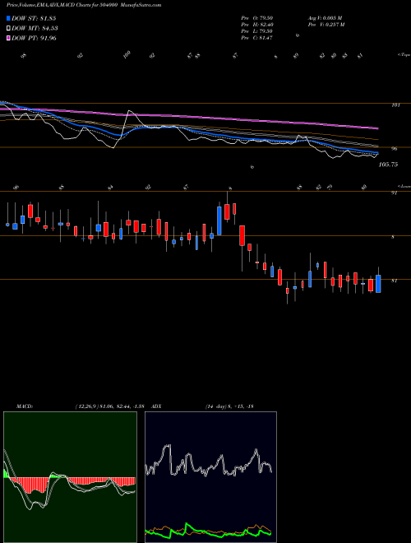
Task: Select the 'DOW MT: 84.53' legend text
Action: (x=35, y=29)
